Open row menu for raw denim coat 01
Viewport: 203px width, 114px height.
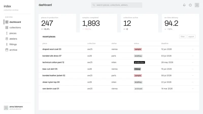193,89
